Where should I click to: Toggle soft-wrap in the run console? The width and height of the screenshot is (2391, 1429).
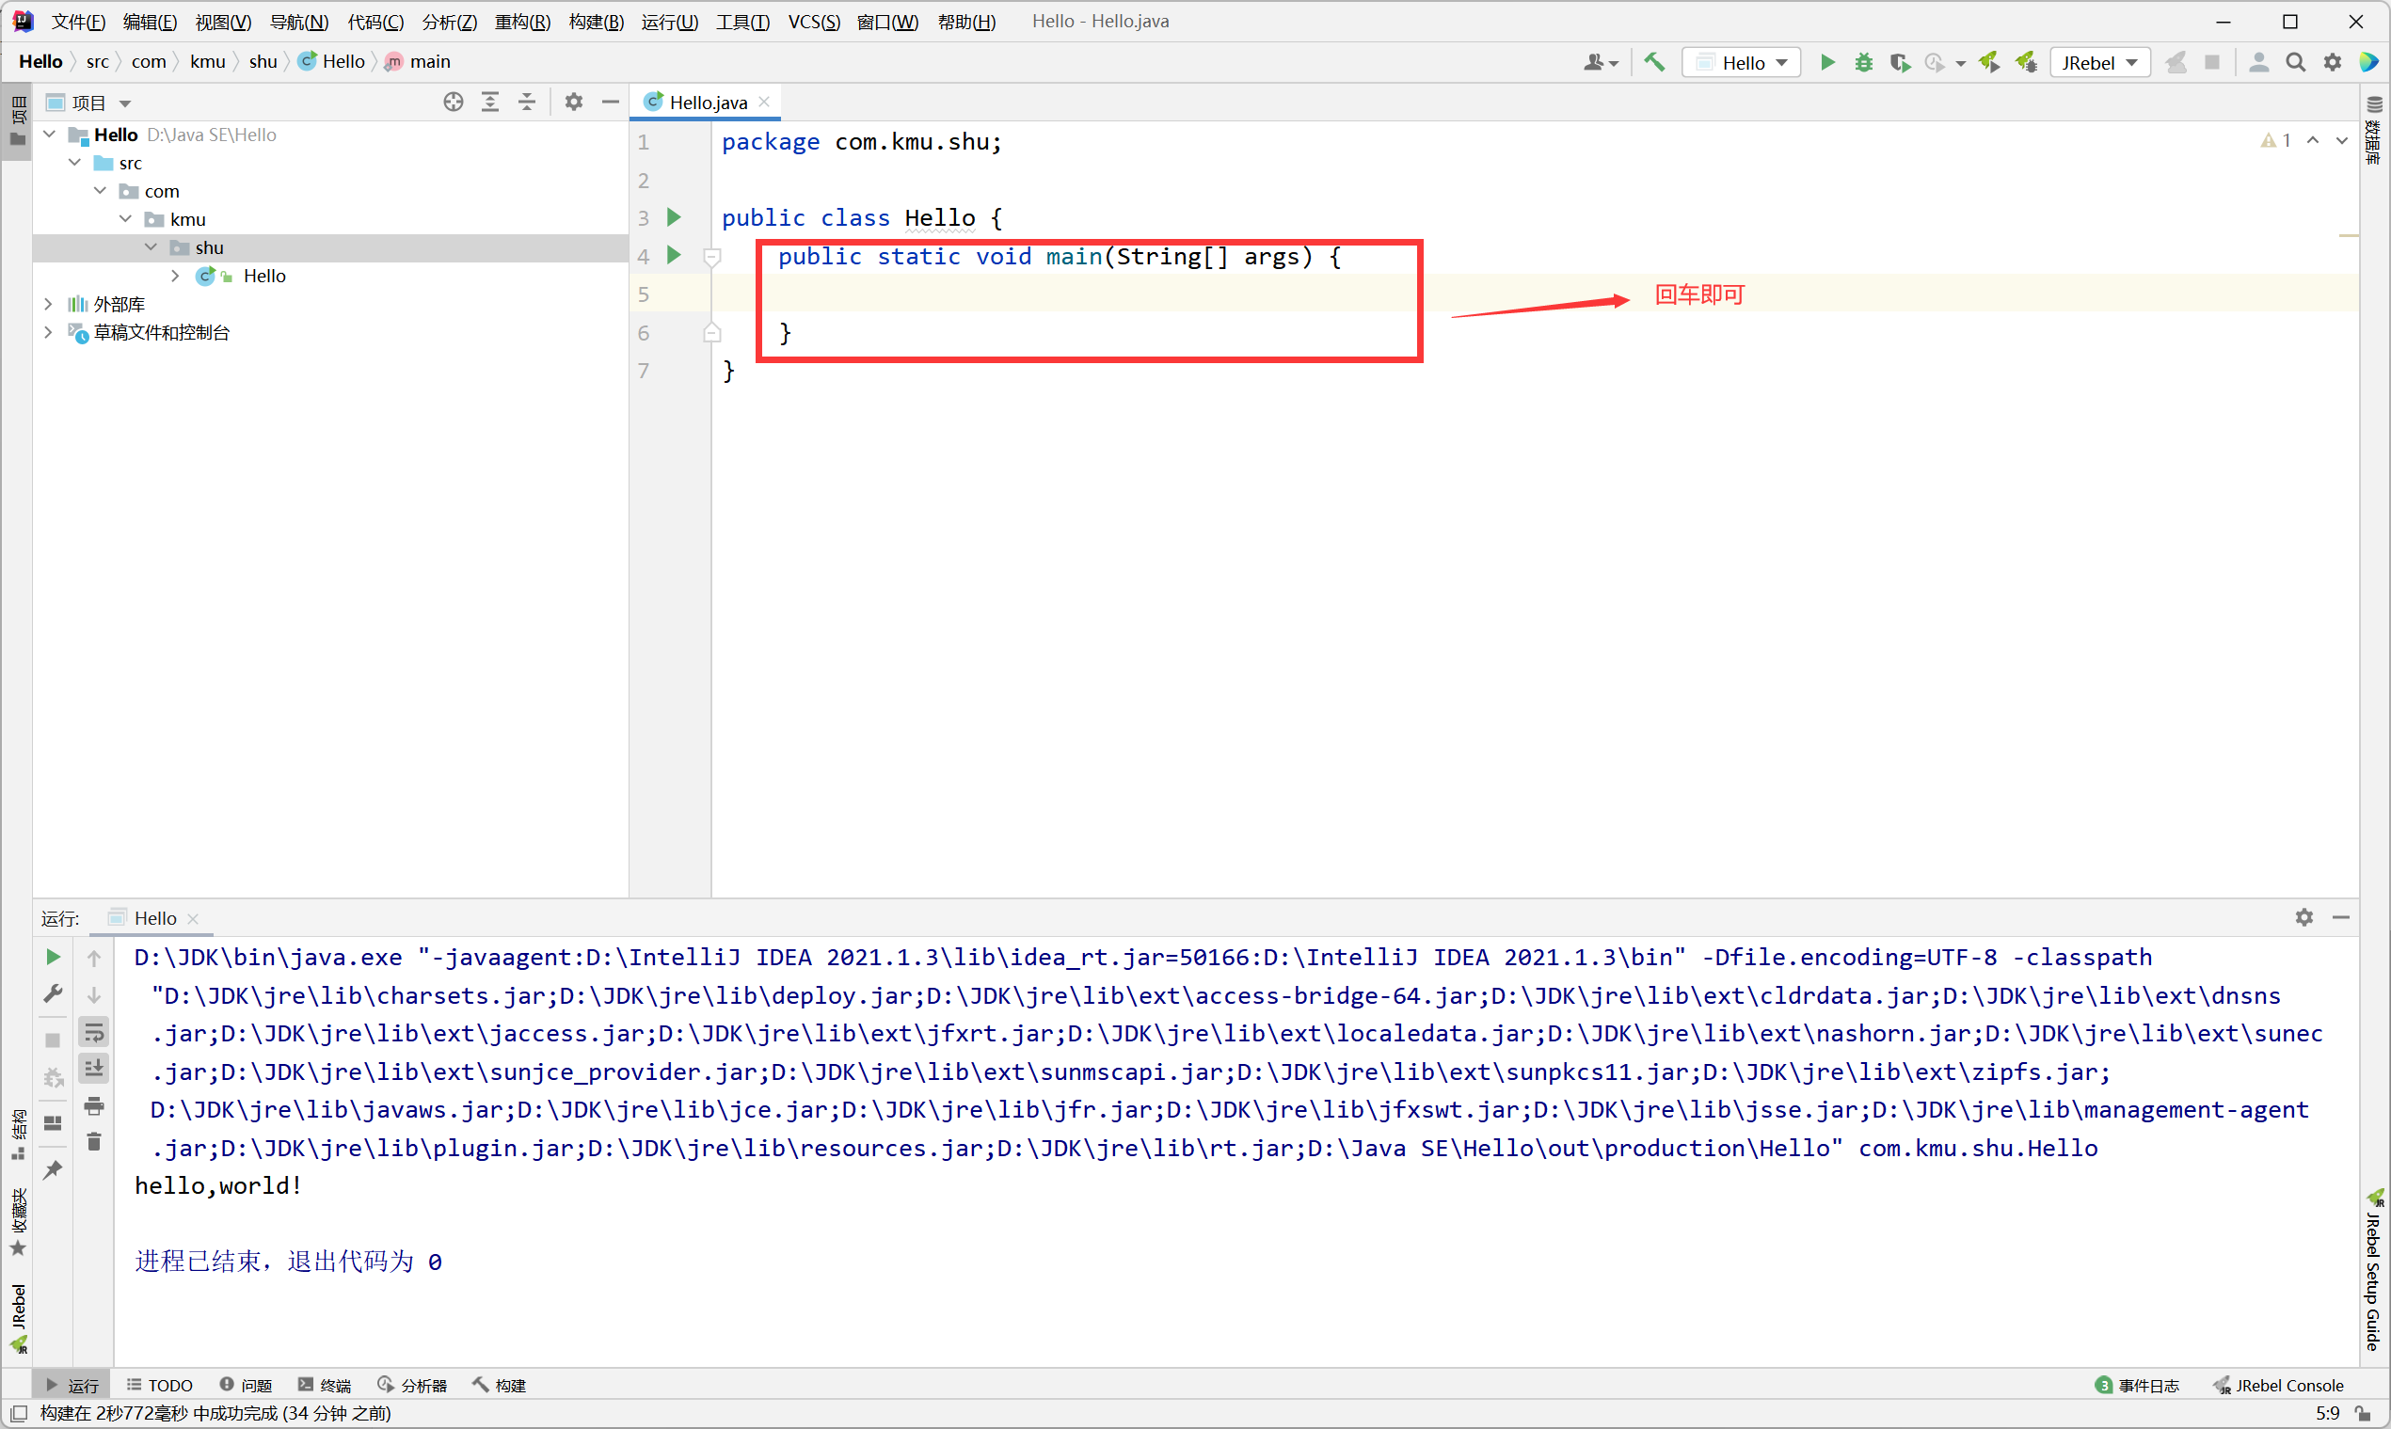pos(94,1030)
